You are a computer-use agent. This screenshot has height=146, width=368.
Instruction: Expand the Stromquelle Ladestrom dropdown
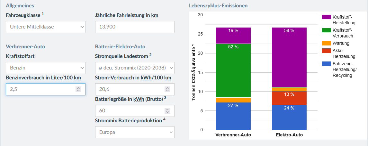[135, 68]
